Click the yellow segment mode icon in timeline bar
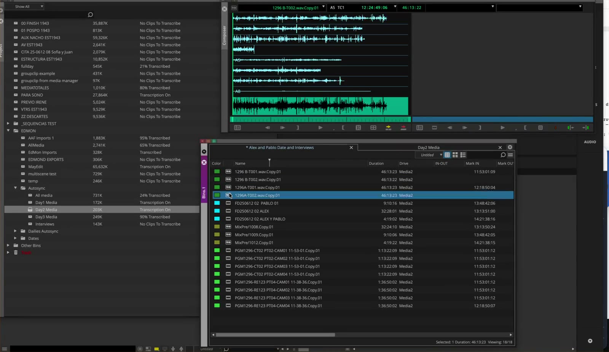 156,349
